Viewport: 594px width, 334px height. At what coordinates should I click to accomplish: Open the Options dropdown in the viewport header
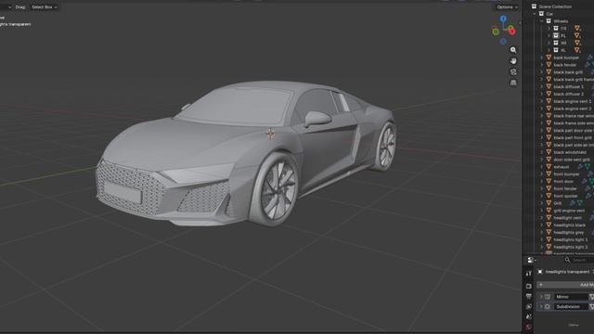[x=507, y=6]
